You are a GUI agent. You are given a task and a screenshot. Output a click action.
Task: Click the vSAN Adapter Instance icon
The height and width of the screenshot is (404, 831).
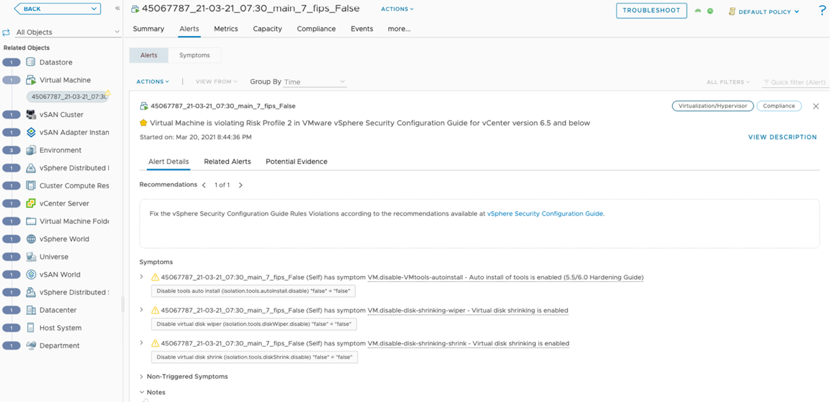point(31,132)
